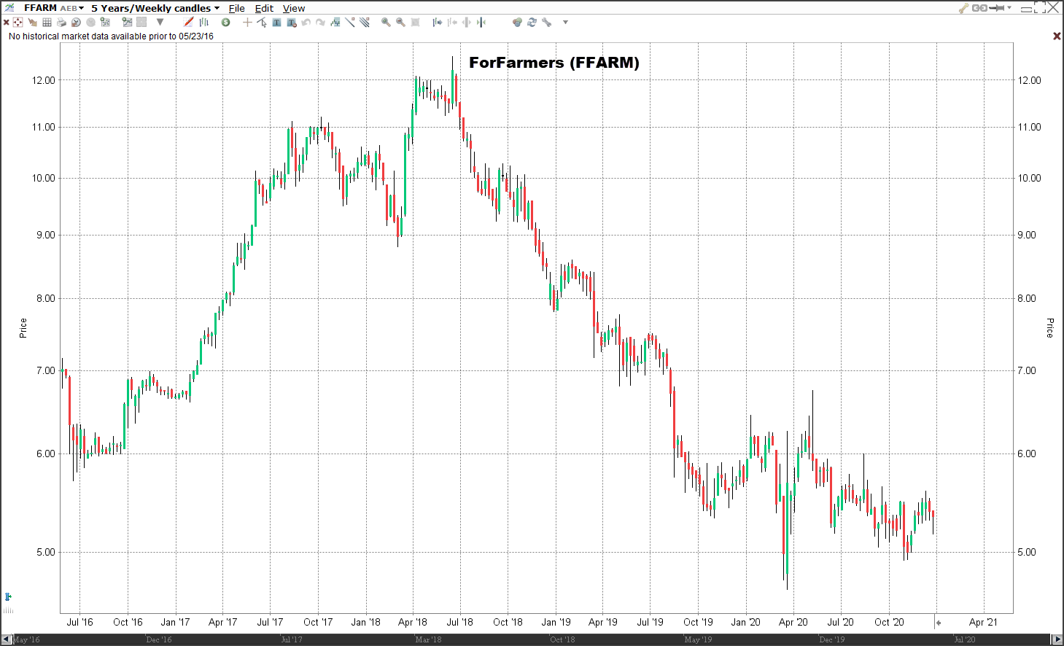Click the clock time-settings icon
This screenshot has height=646, width=1064.
click(x=76, y=23)
